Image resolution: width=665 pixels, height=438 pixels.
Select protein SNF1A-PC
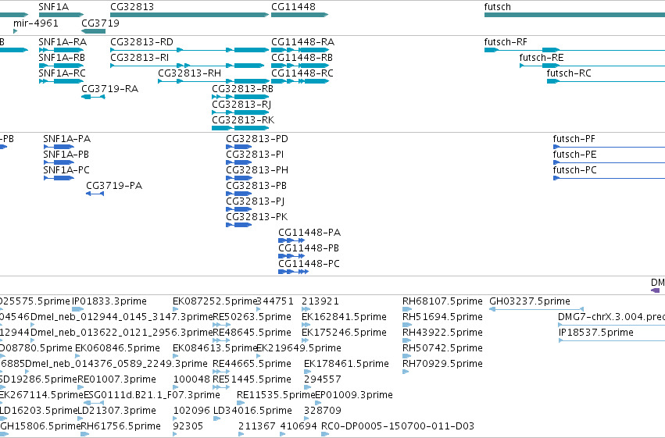[x=59, y=178]
